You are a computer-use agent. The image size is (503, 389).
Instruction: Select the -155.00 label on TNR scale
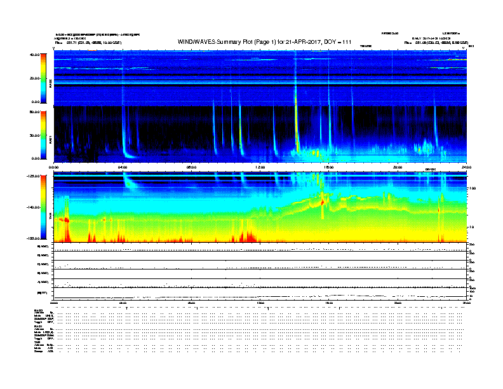click(34, 238)
